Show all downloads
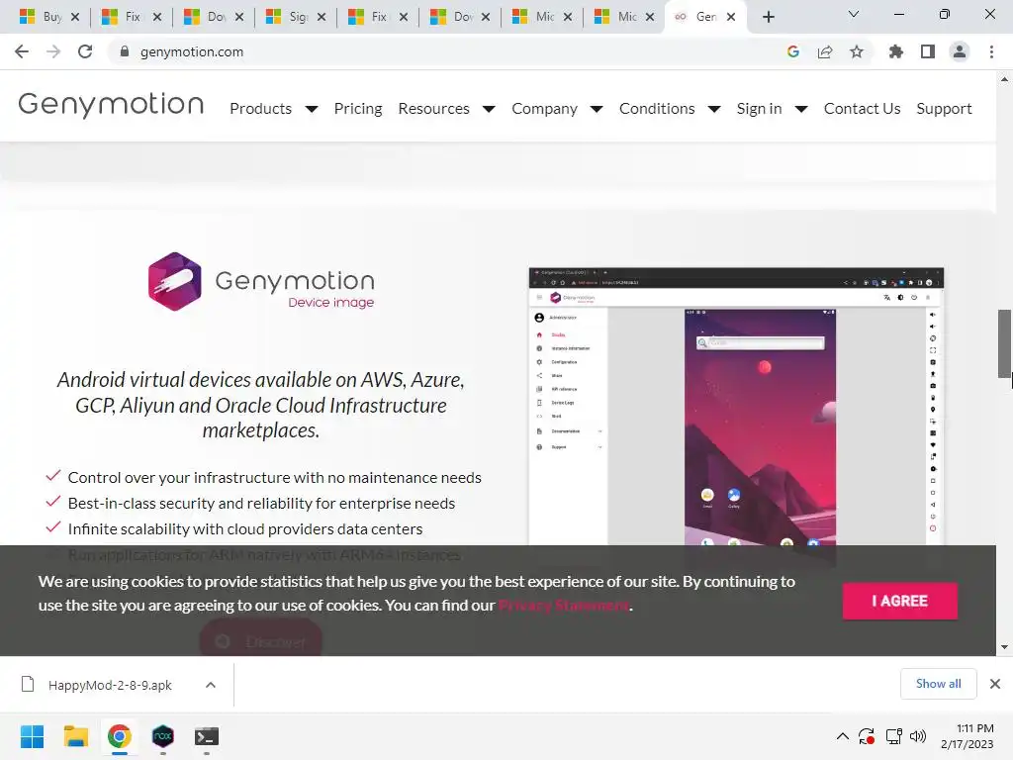 click(x=938, y=684)
